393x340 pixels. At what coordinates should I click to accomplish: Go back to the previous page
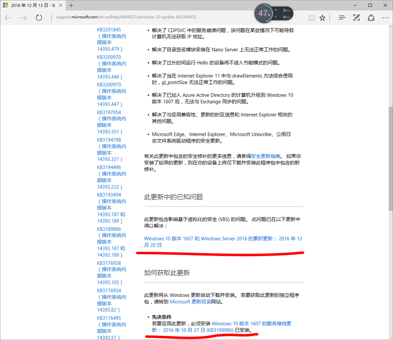point(8,18)
